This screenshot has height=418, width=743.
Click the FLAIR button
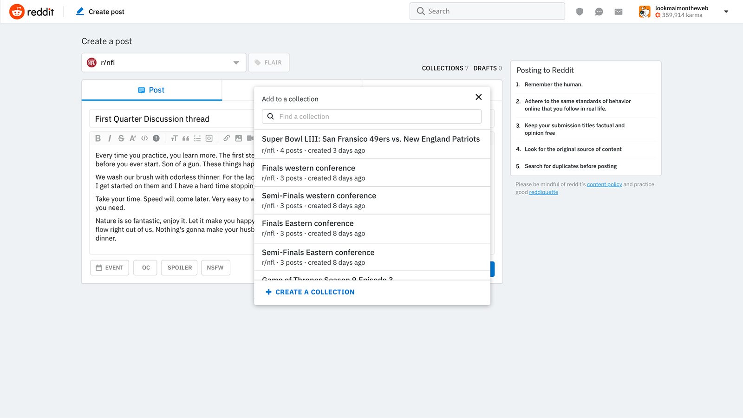coord(269,63)
